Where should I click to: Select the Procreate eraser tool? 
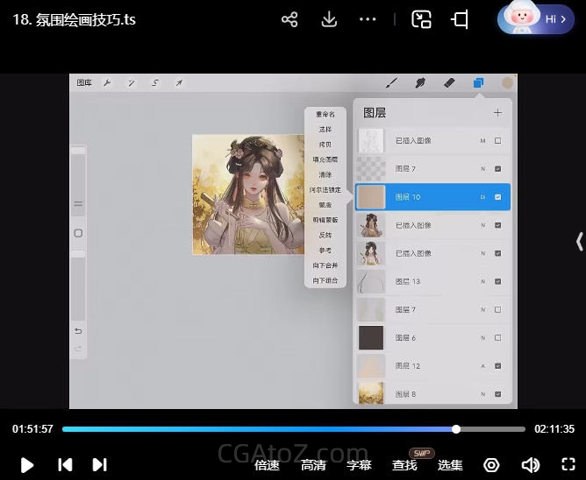pyautogui.click(x=449, y=83)
